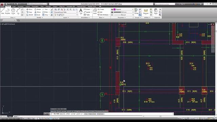The height and width of the screenshot is (122, 217).
Task: Click the Fillet tool
Action: tap(45, 12)
